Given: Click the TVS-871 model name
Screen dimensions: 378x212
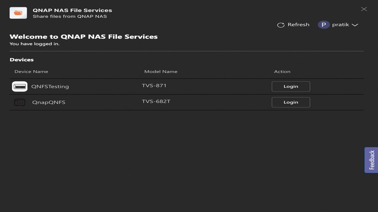Looking at the screenshot, I should [154, 86].
